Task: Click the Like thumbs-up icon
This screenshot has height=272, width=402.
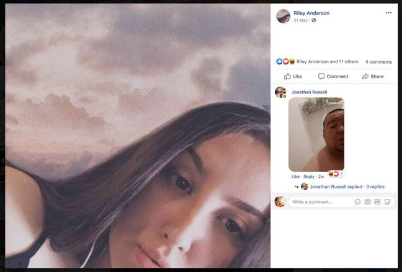Action: [x=287, y=76]
